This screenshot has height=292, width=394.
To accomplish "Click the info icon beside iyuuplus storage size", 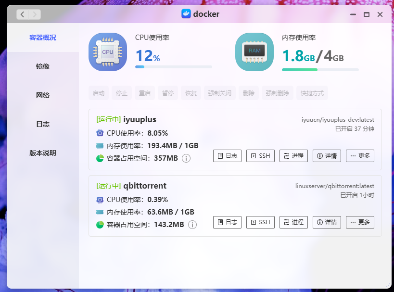I will [186, 158].
